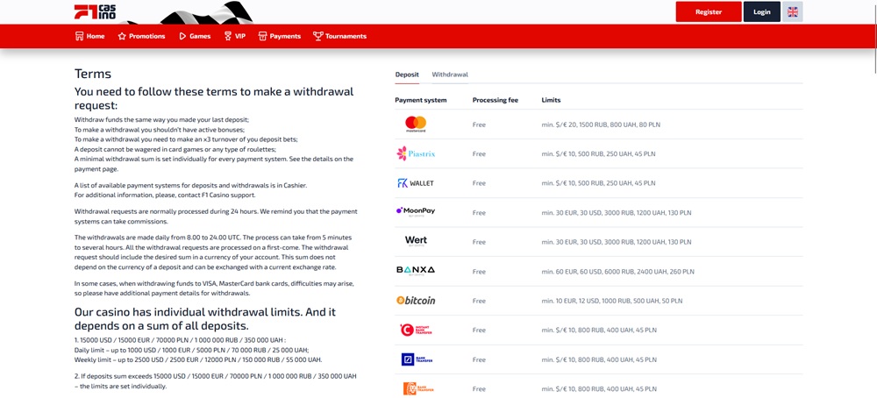Pick the Banxa payment logo
This screenshot has height=398, width=877.
416,271
